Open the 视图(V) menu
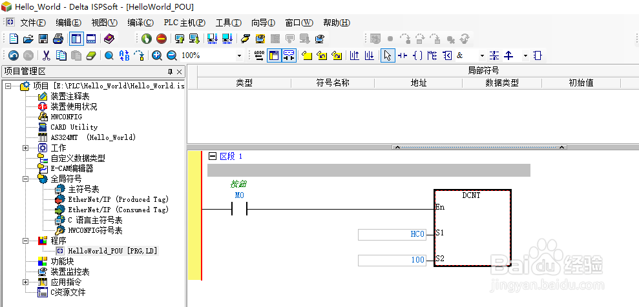Screen dimensions: 639x307 point(104,23)
